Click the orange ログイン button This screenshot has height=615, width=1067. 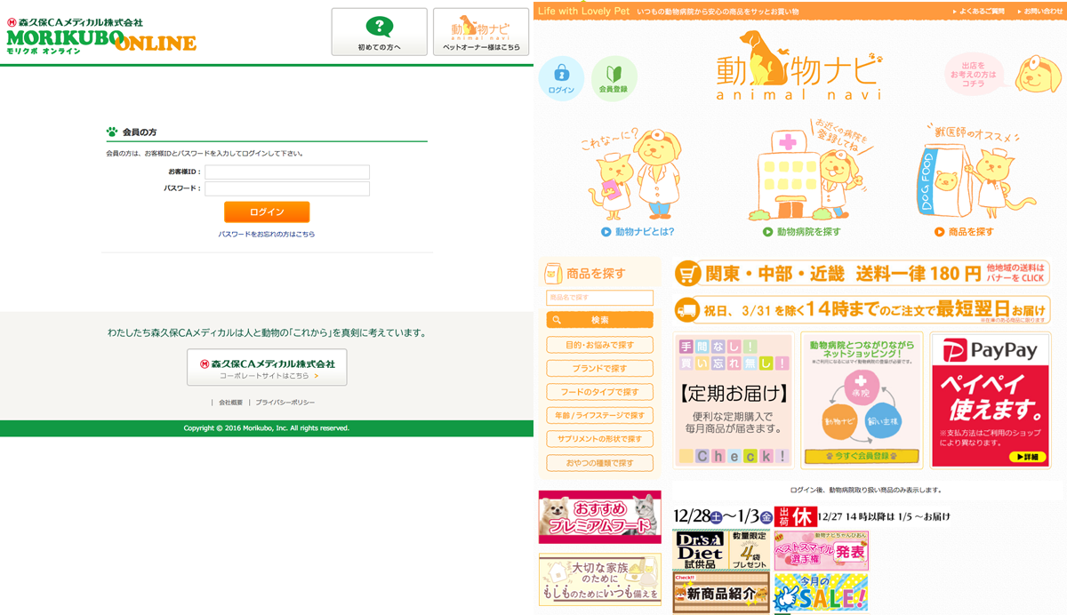[x=267, y=212]
